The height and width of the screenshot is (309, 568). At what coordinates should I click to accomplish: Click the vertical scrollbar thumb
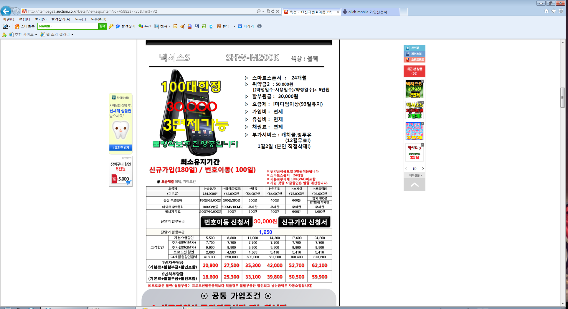click(x=562, y=98)
